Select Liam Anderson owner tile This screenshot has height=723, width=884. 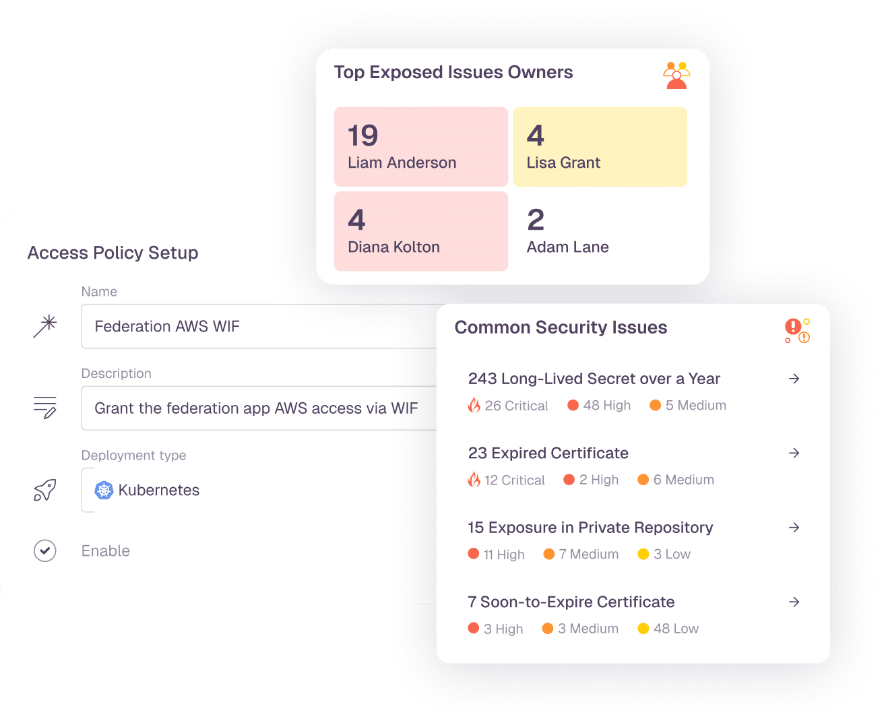pyautogui.click(x=421, y=147)
